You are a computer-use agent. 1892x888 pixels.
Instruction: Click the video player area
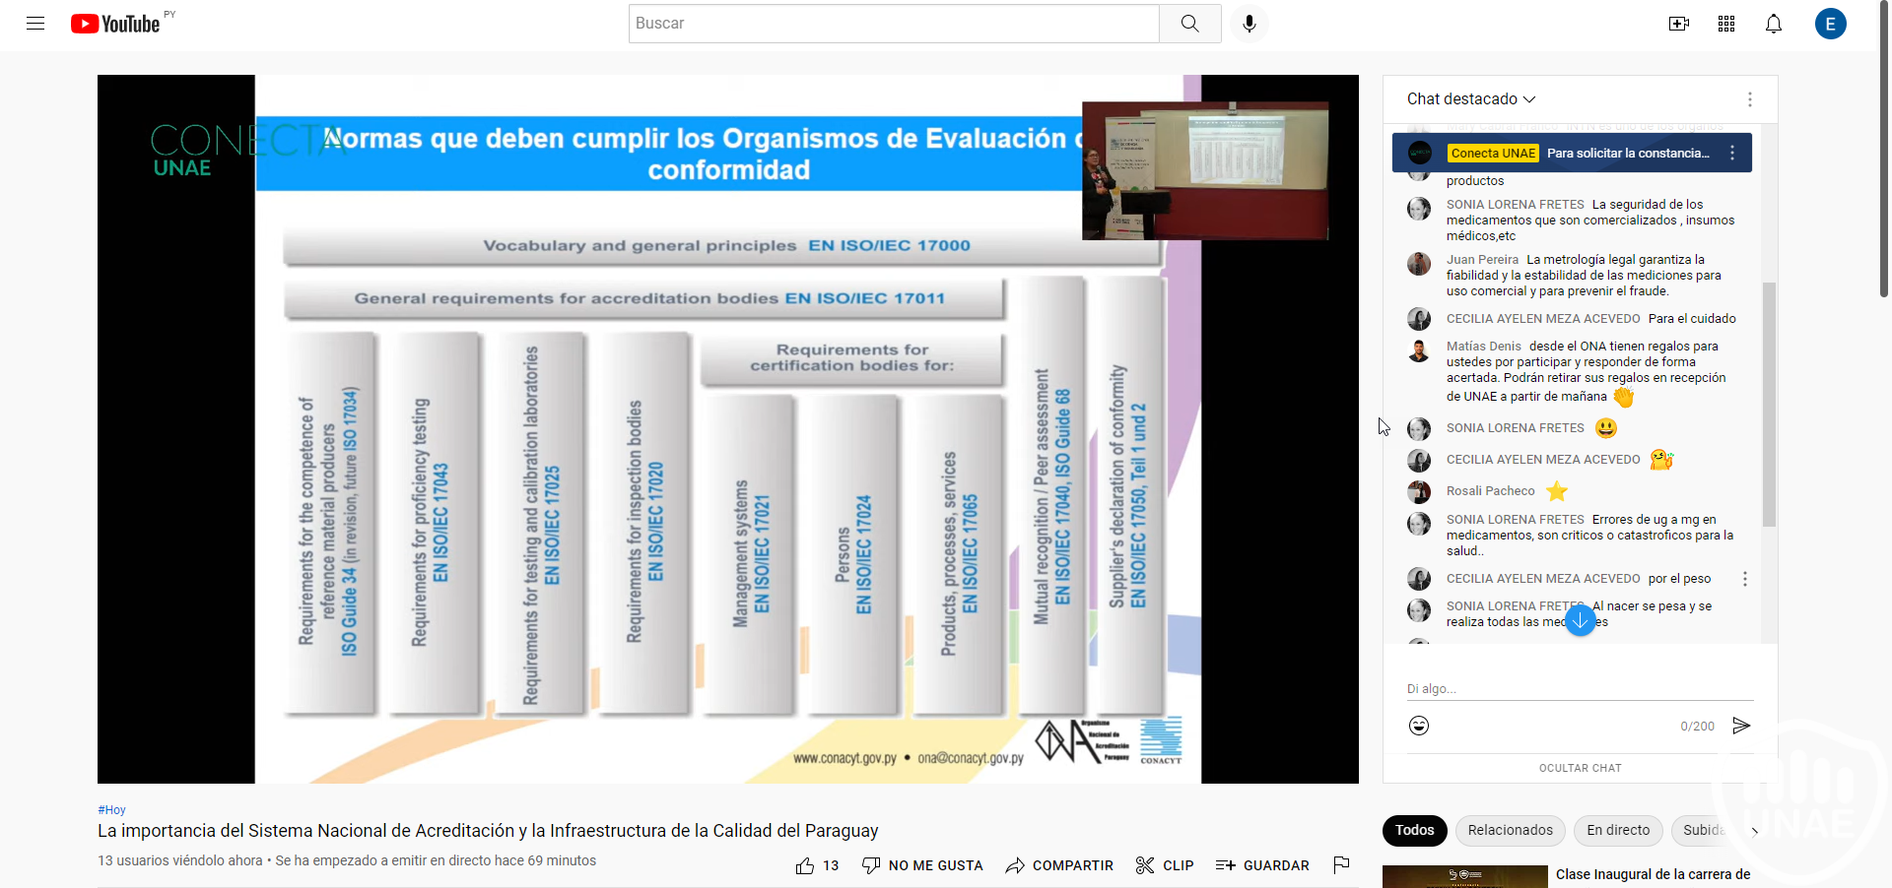click(728, 429)
